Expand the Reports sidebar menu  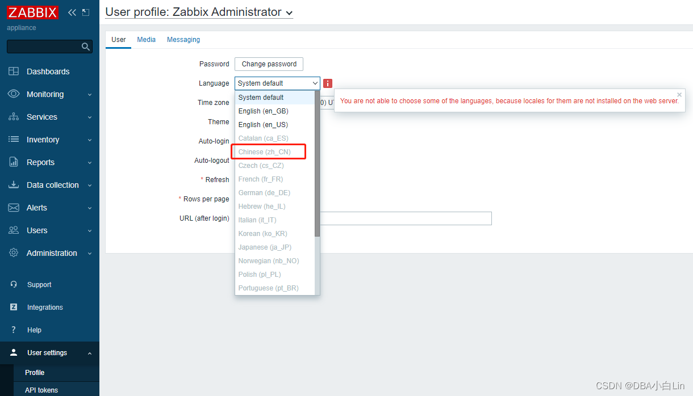pyautogui.click(x=14, y=162)
